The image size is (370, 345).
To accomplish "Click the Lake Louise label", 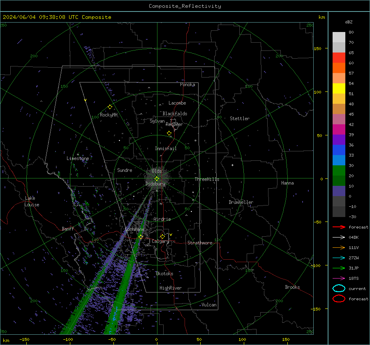I will click(32, 201).
